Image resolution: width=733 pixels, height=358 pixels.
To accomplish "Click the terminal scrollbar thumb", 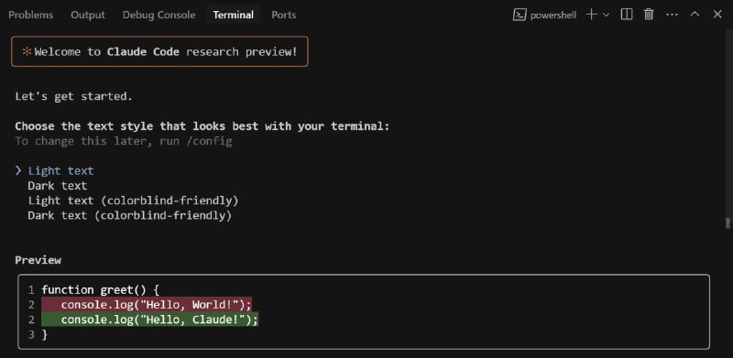I will pyautogui.click(x=728, y=222).
